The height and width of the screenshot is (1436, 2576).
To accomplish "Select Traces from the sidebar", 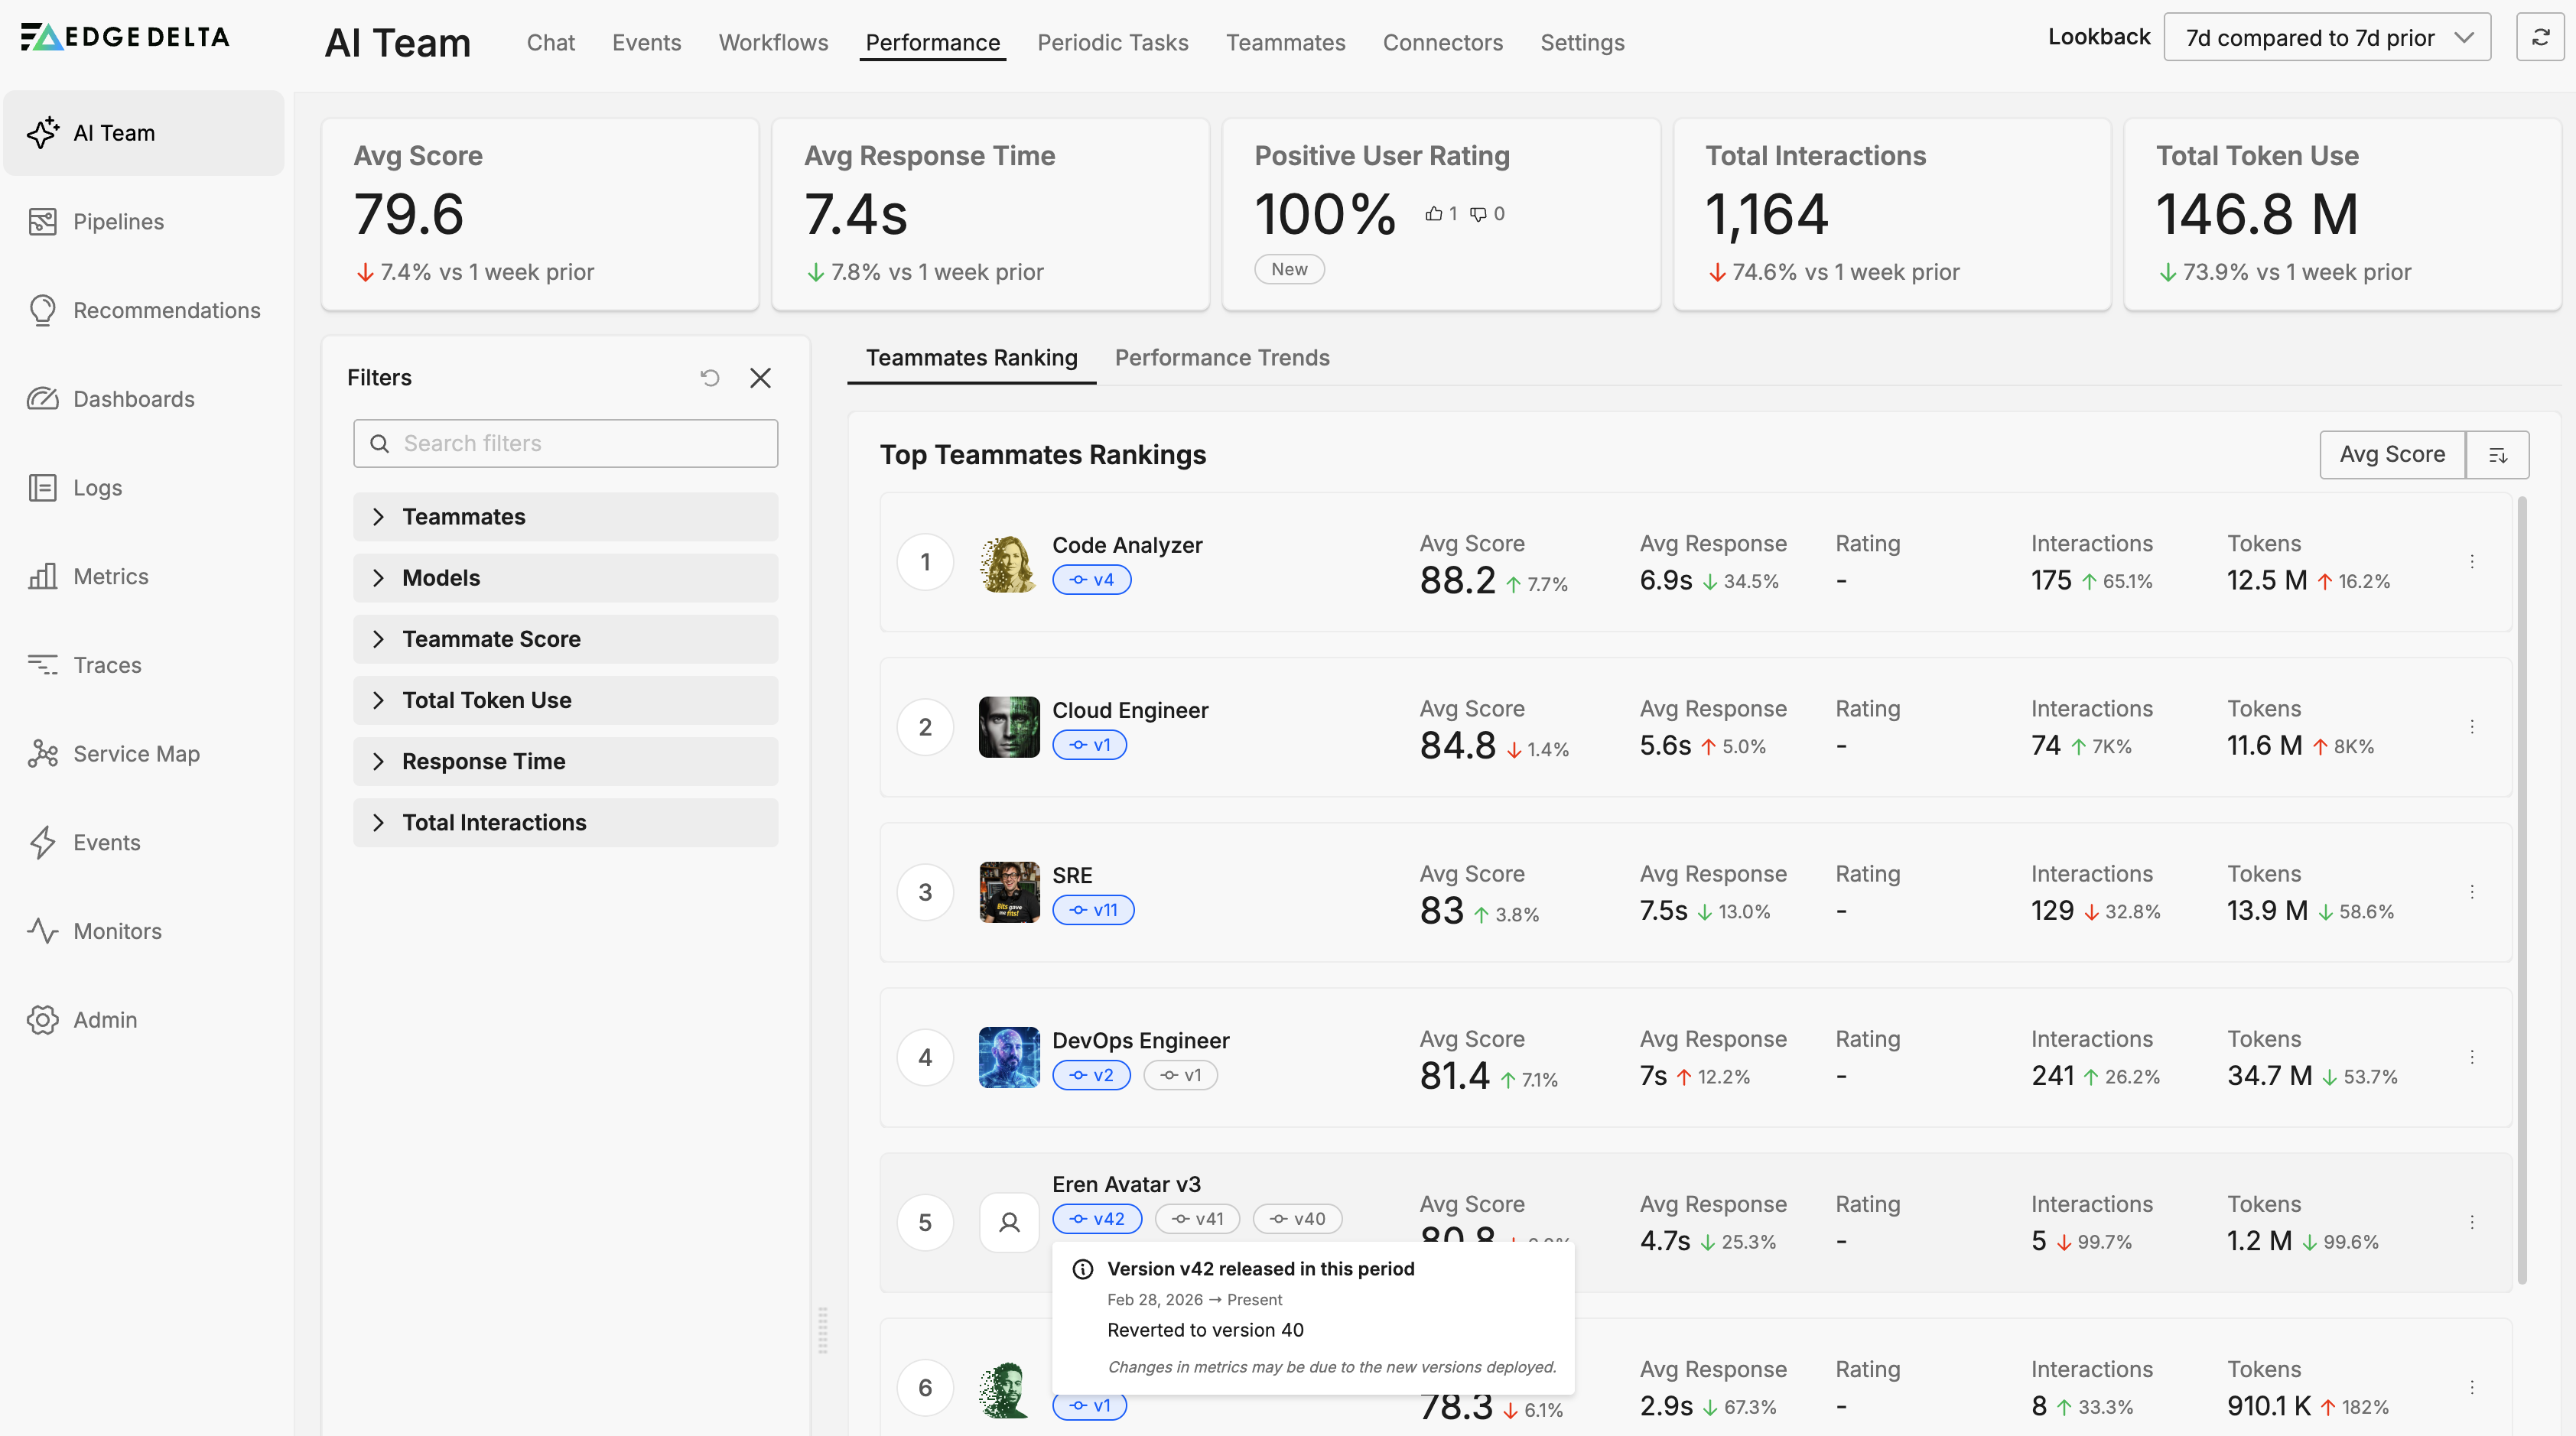I will click(x=106, y=664).
